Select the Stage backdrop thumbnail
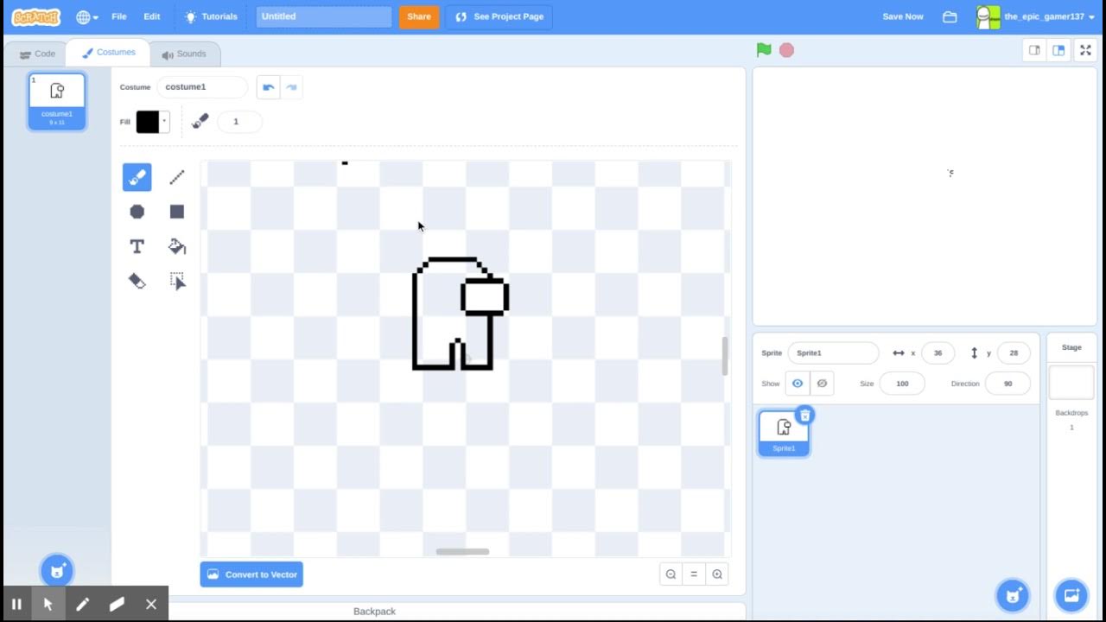The height and width of the screenshot is (622, 1106). [1071, 383]
